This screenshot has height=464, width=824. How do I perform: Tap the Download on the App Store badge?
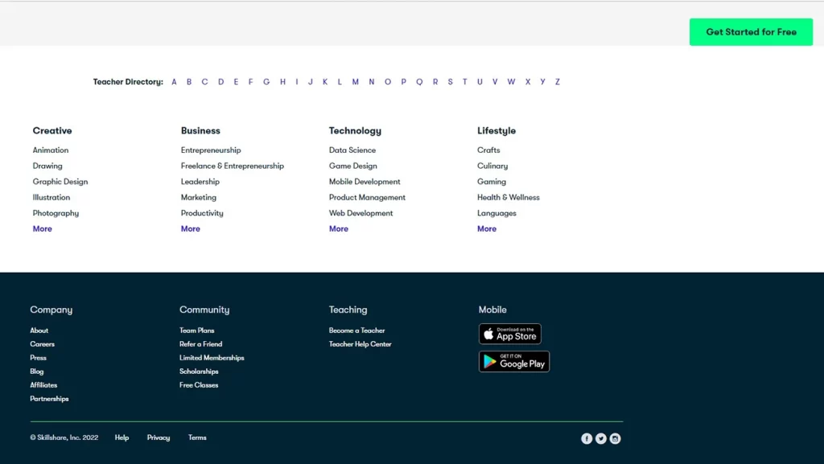[509, 334]
